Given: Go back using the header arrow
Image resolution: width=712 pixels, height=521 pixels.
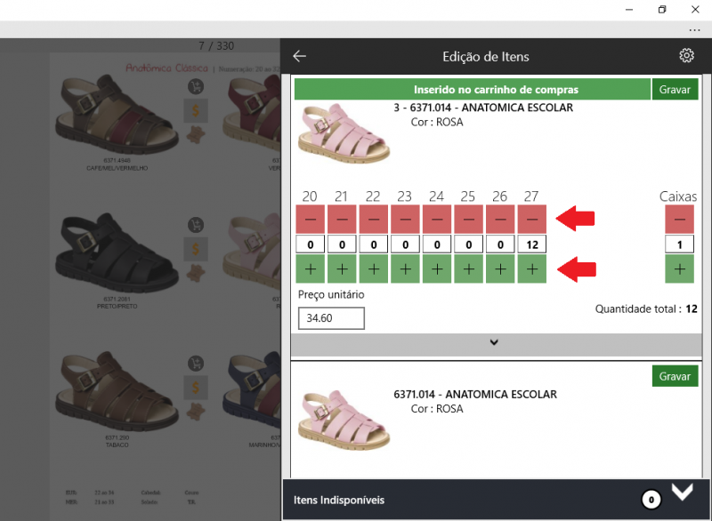Looking at the screenshot, I should pyautogui.click(x=300, y=56).
